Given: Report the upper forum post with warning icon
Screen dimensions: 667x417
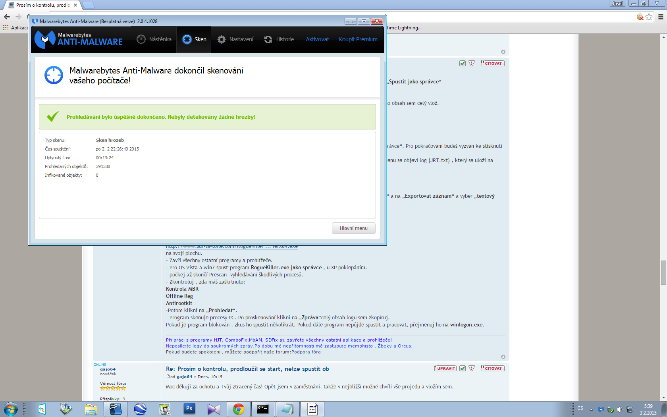Looking at the screenshot, I should (472, 63).
